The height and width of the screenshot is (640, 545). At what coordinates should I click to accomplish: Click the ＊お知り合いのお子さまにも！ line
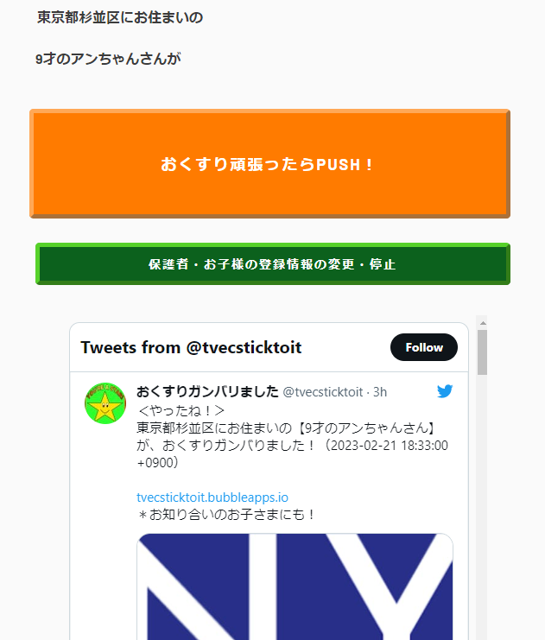(225, 514)
